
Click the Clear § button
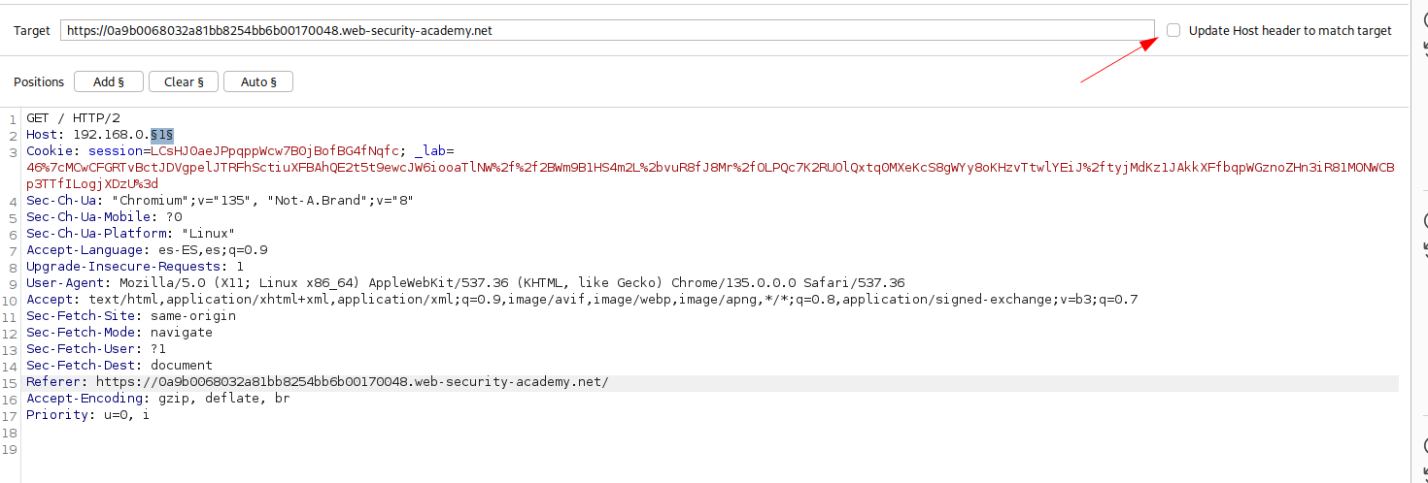[x=184, y=81]
